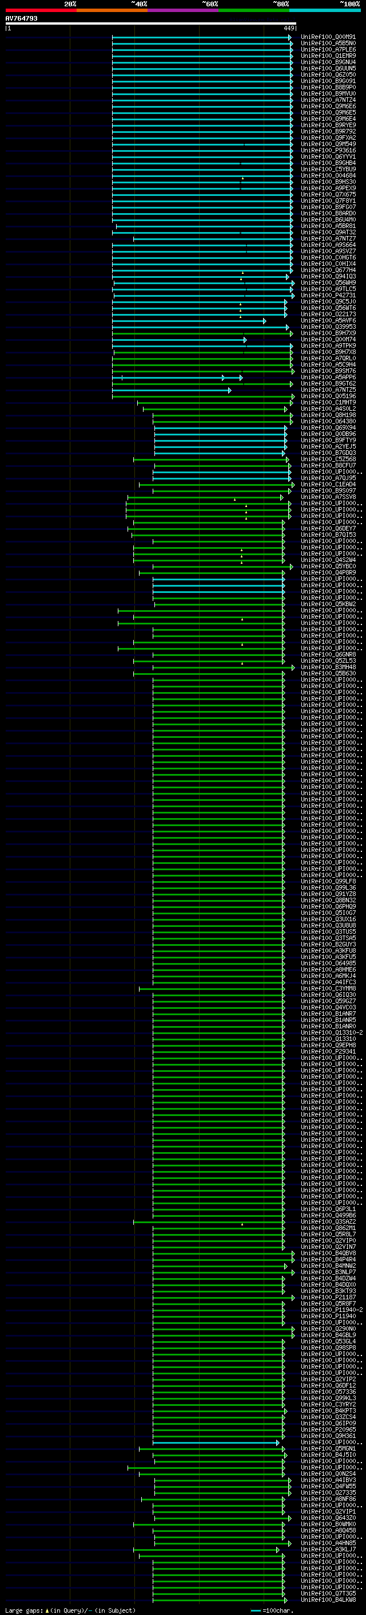Select label UniRef100_B4LKW8
The width and height of the screenshot is (366, 1615).
click(328, 1600)
